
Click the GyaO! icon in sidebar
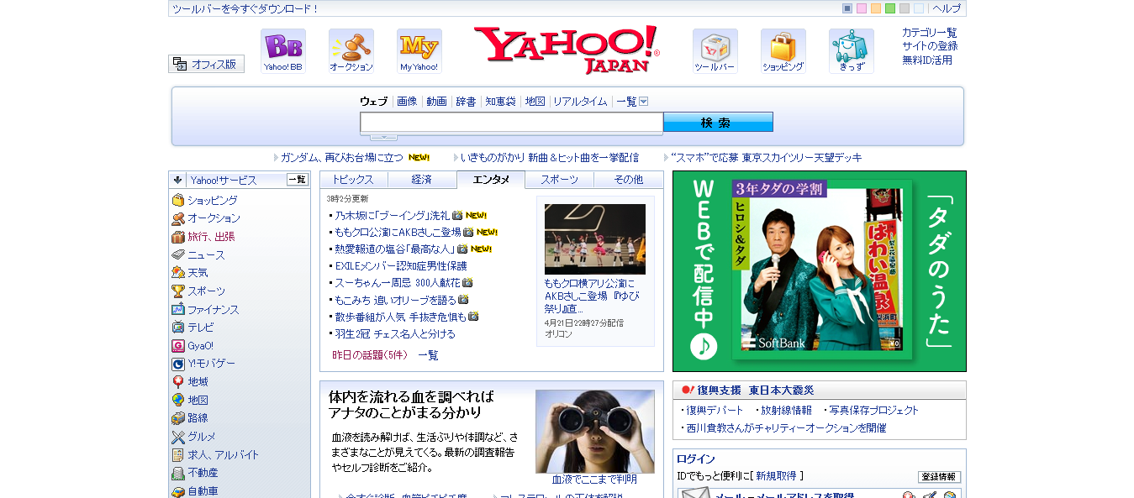[178, 346]
